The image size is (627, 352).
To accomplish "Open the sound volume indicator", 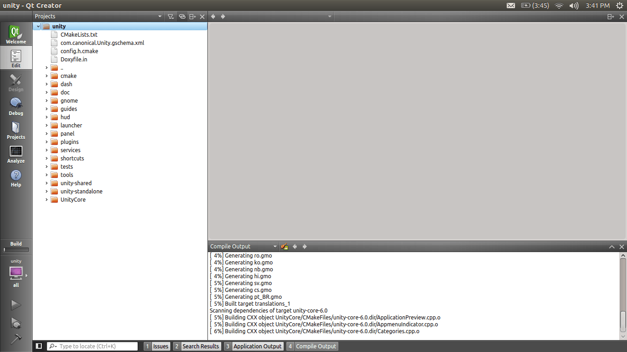I will [574, 5].
